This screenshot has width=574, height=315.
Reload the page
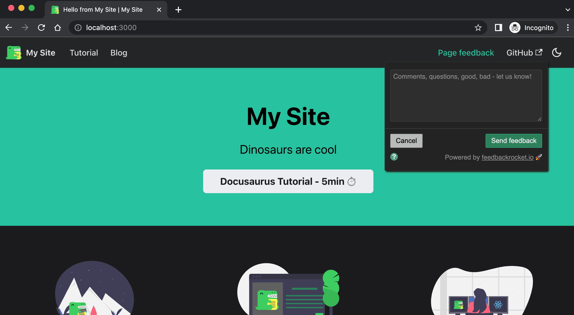(41, 28)
